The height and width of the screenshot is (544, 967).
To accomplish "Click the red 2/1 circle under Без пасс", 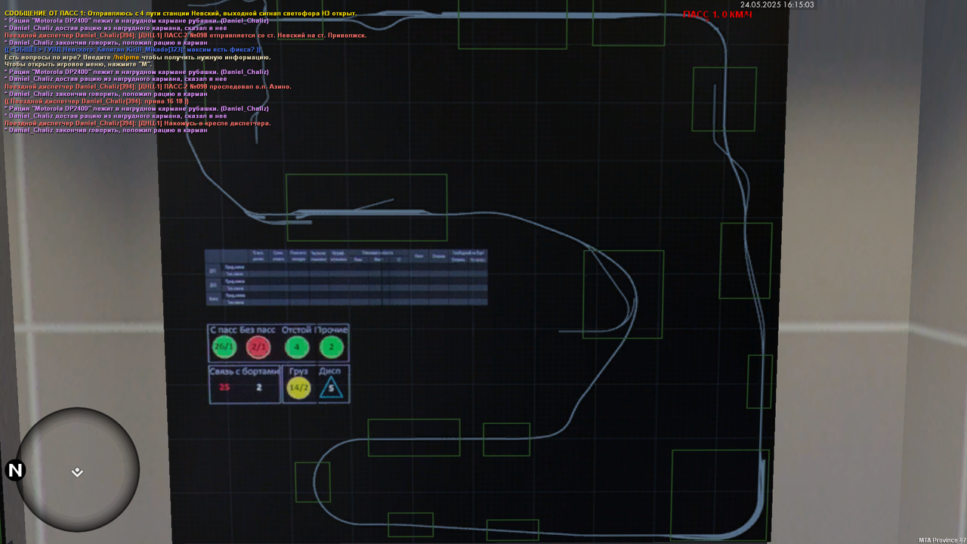I will (x=258, y=348).
